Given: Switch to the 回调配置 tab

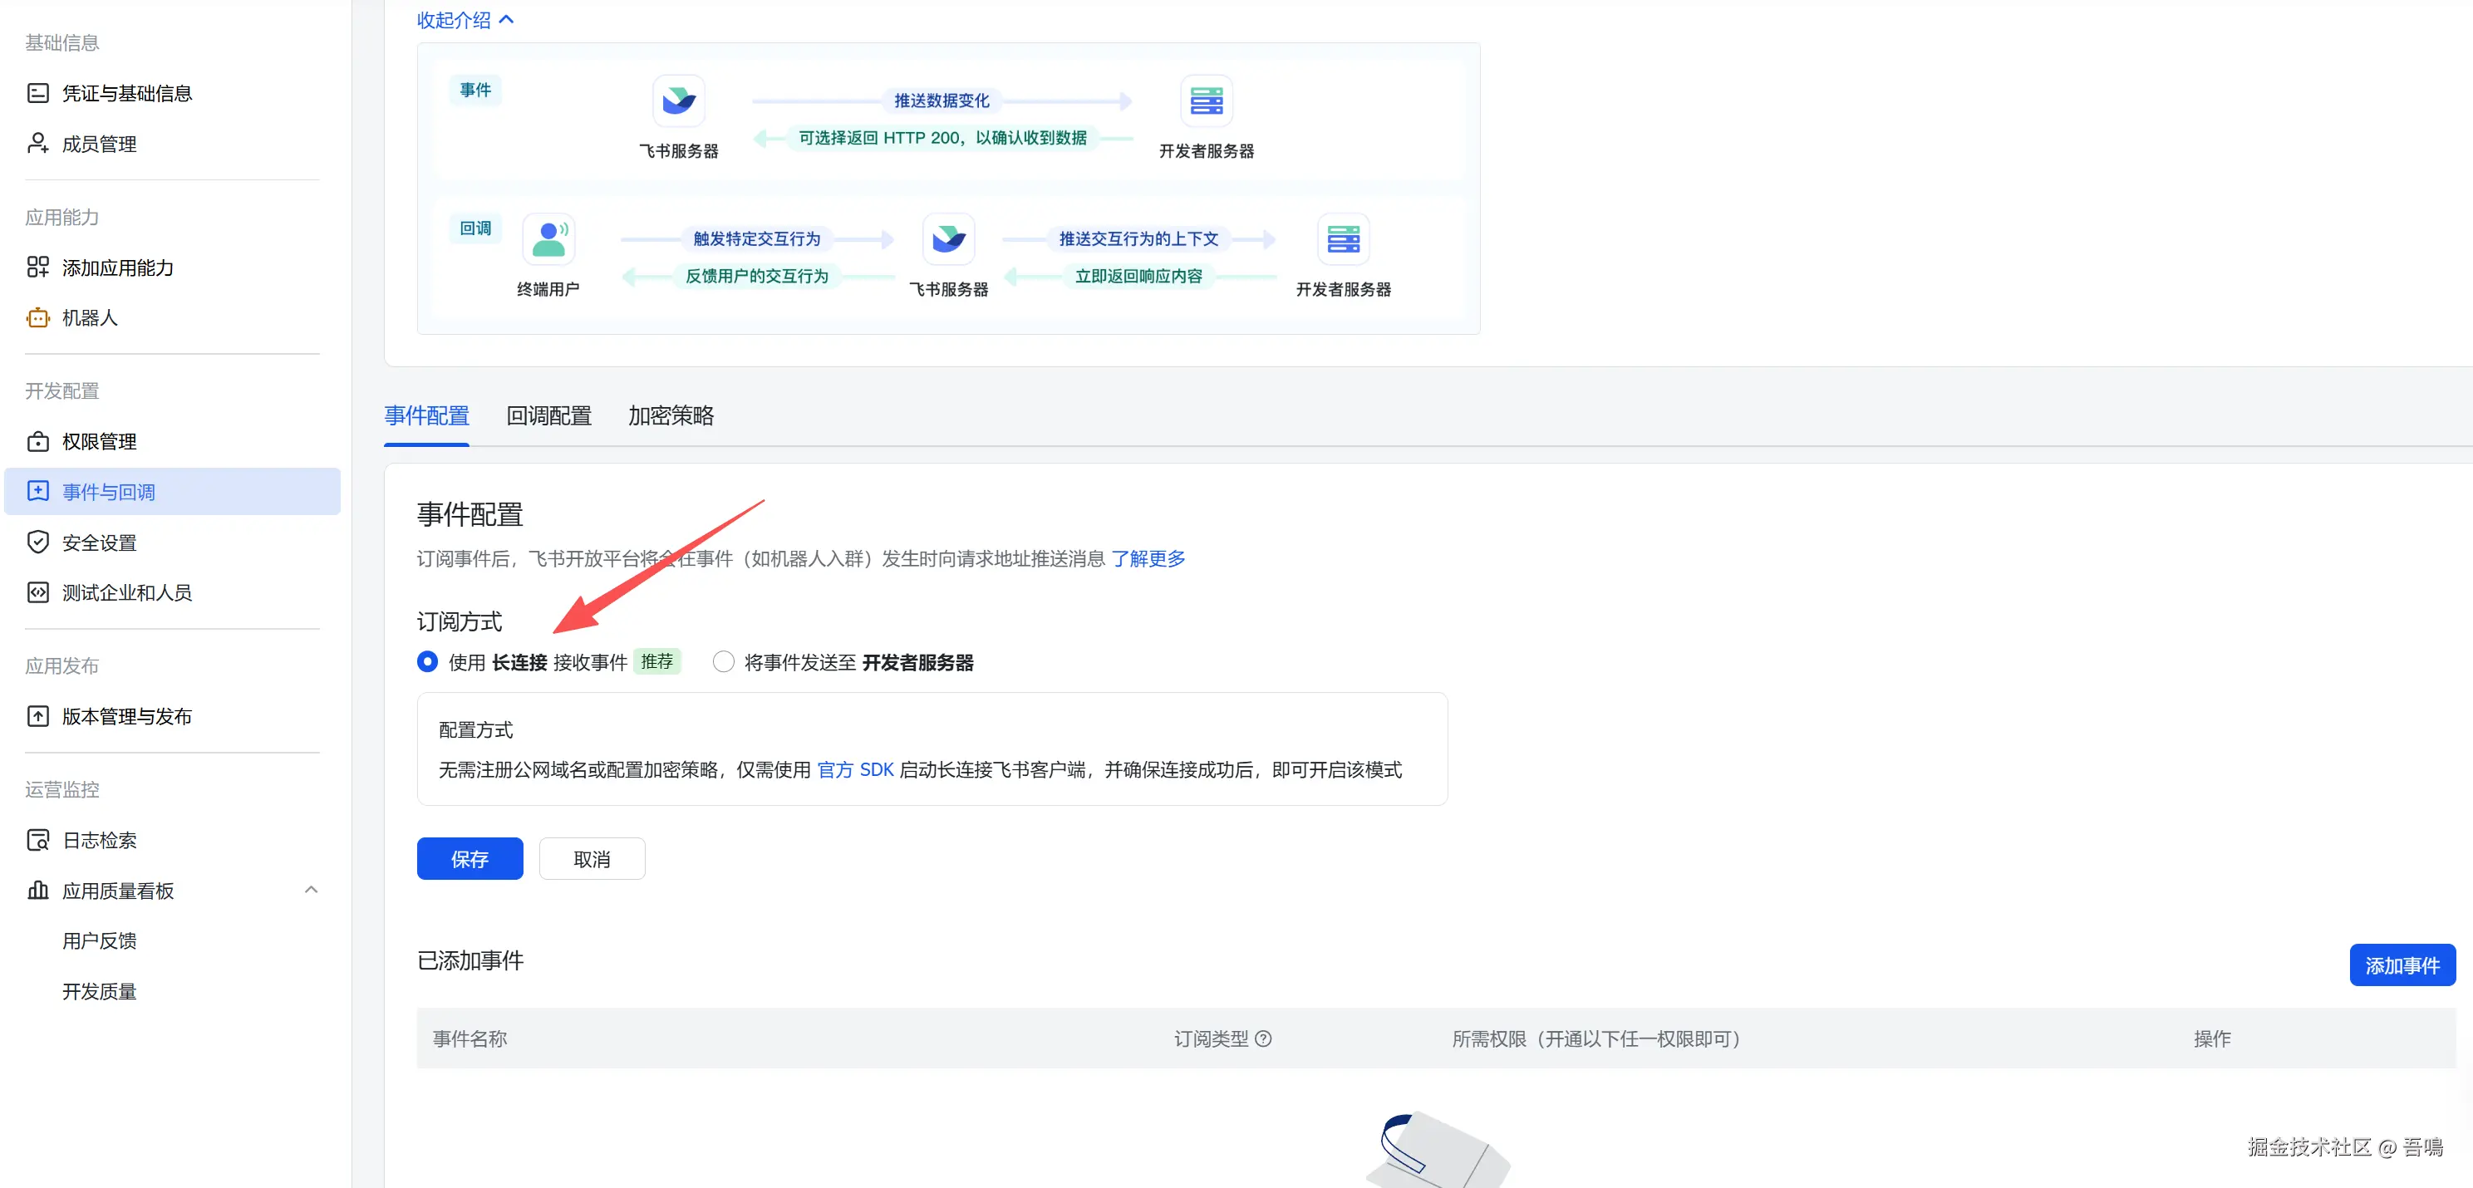Looking at the screenshot, I should point(548,415).
